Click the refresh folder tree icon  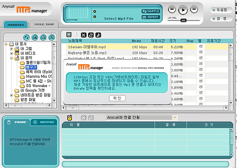(26, 37)
